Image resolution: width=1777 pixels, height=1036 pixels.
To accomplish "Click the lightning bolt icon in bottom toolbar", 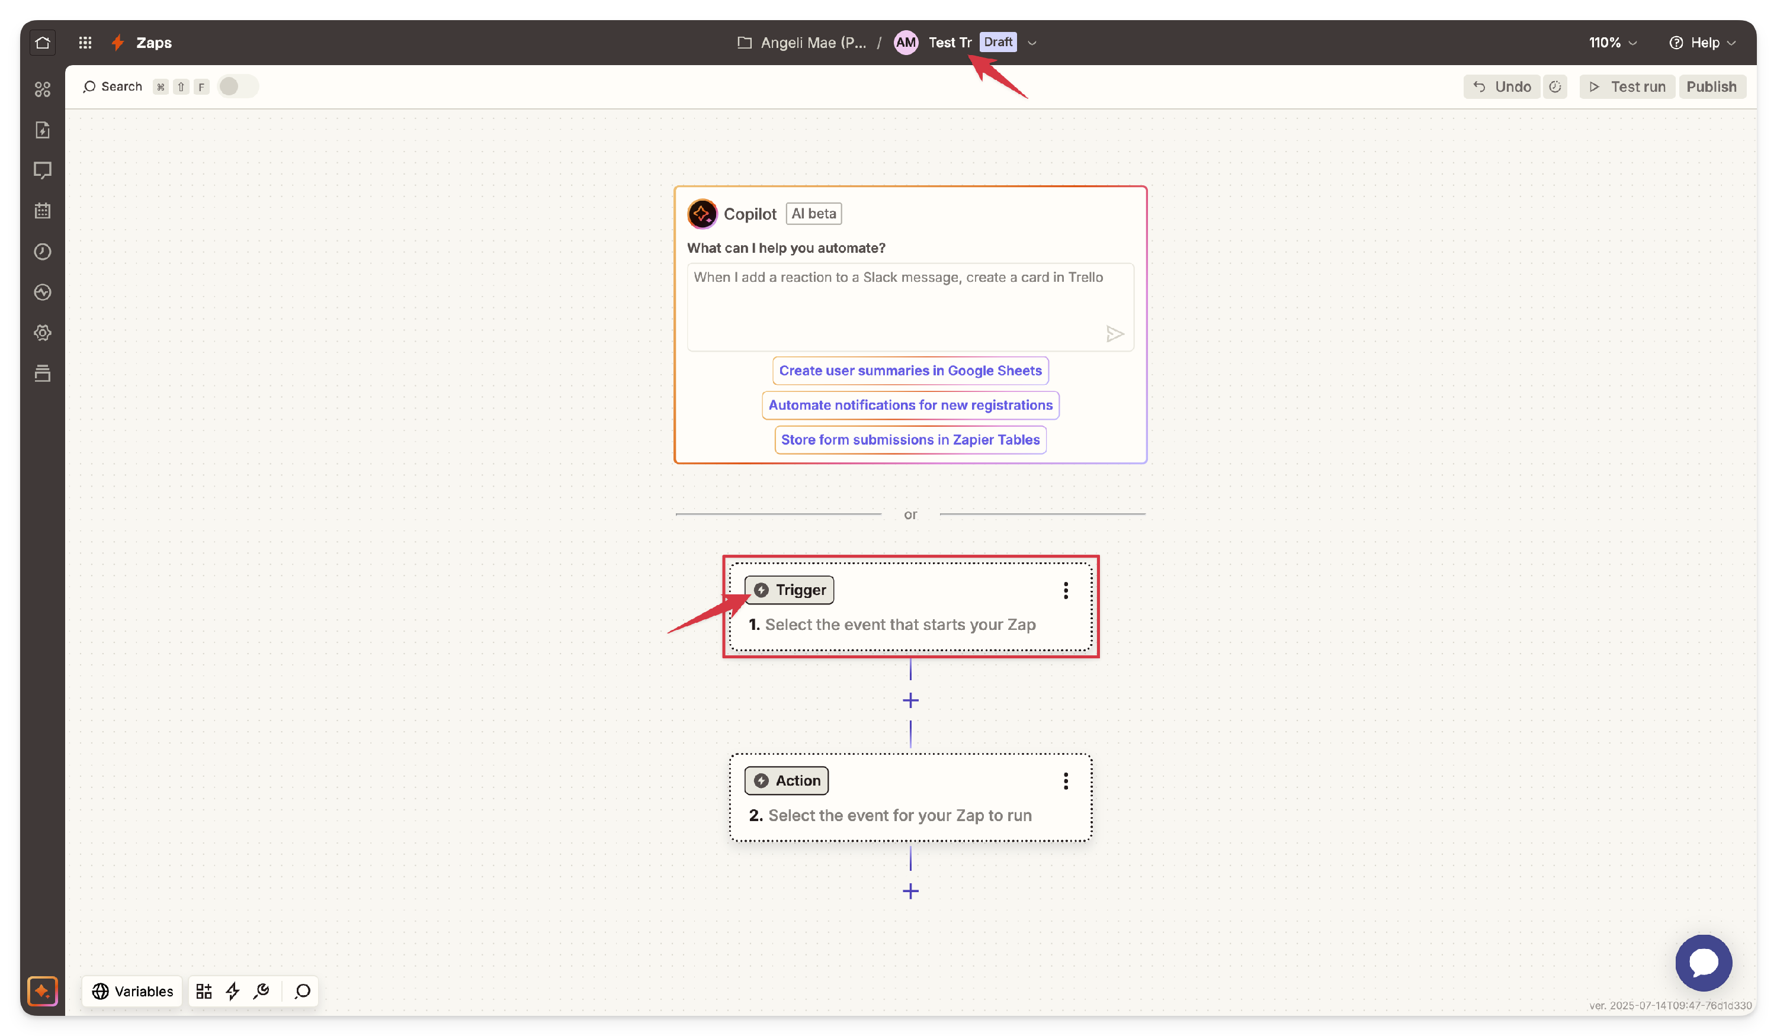I will (233, 992).
